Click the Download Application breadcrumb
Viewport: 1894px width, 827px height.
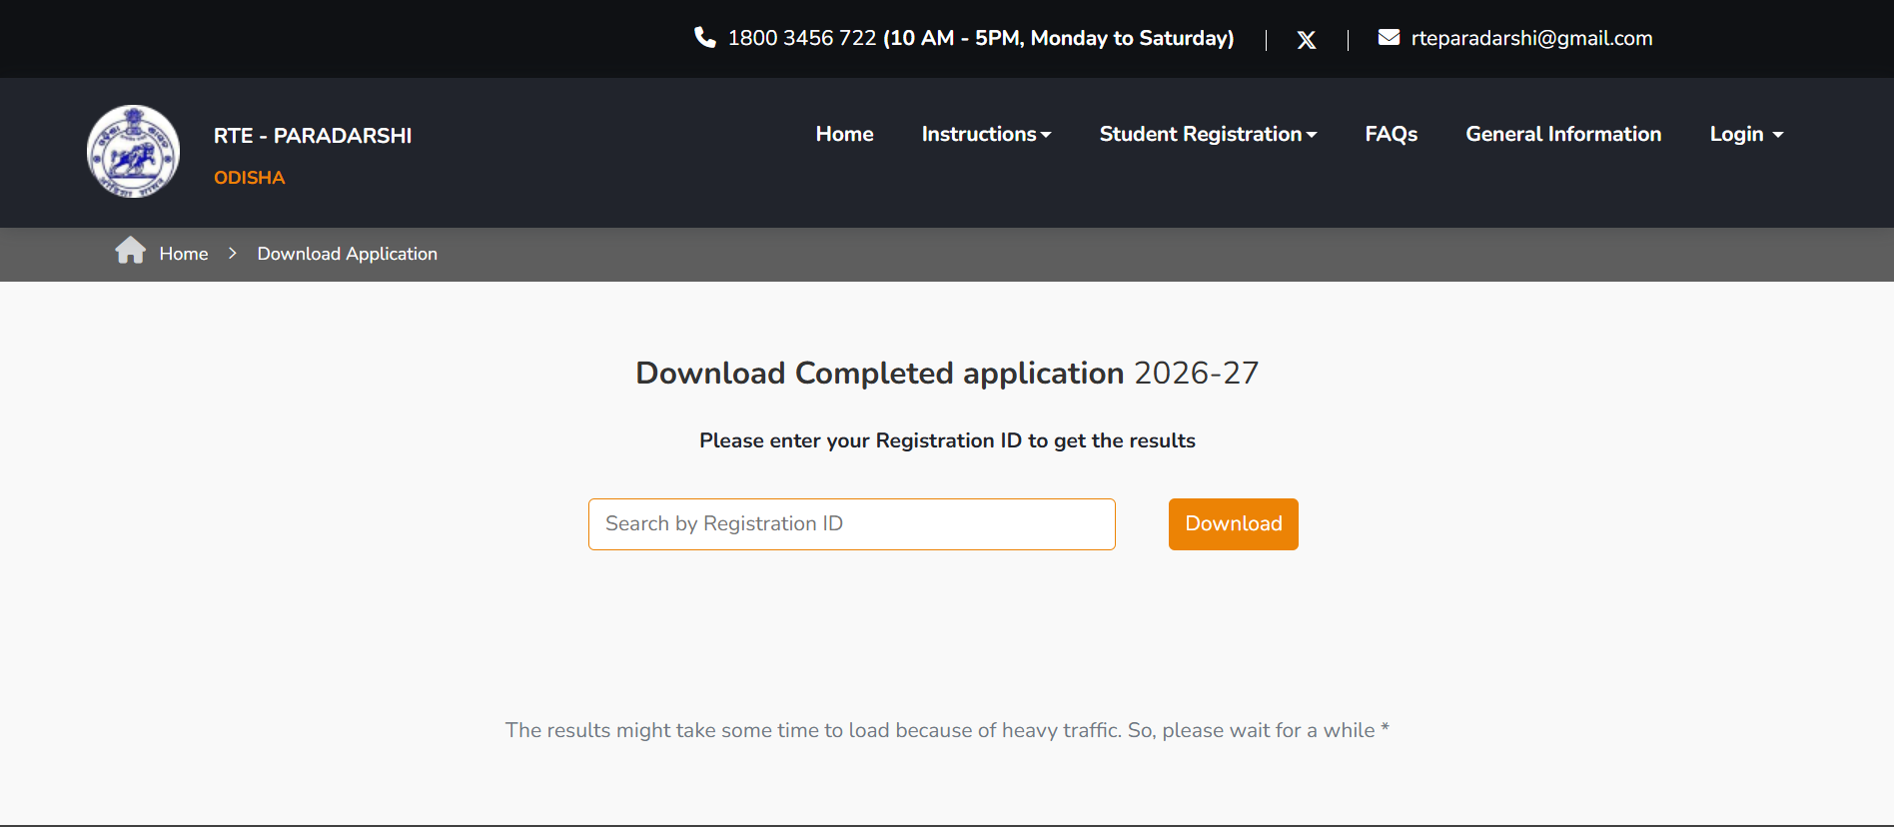pos(347,254)
